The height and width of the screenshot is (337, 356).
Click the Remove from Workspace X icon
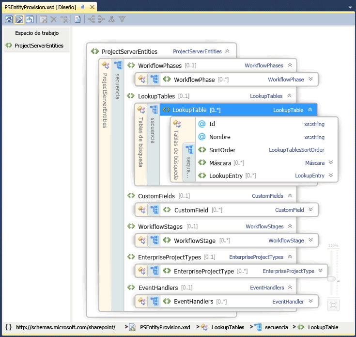coord(54,19)
